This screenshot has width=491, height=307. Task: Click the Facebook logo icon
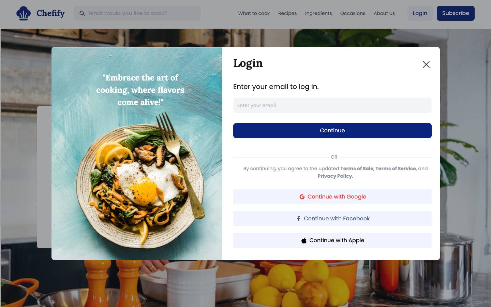[298, 219]
